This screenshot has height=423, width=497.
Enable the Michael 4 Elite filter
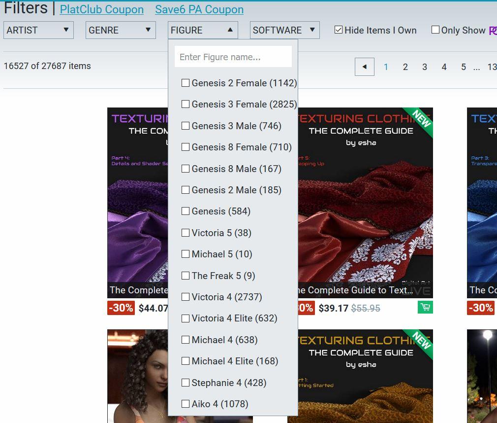(x=186, y=361)
